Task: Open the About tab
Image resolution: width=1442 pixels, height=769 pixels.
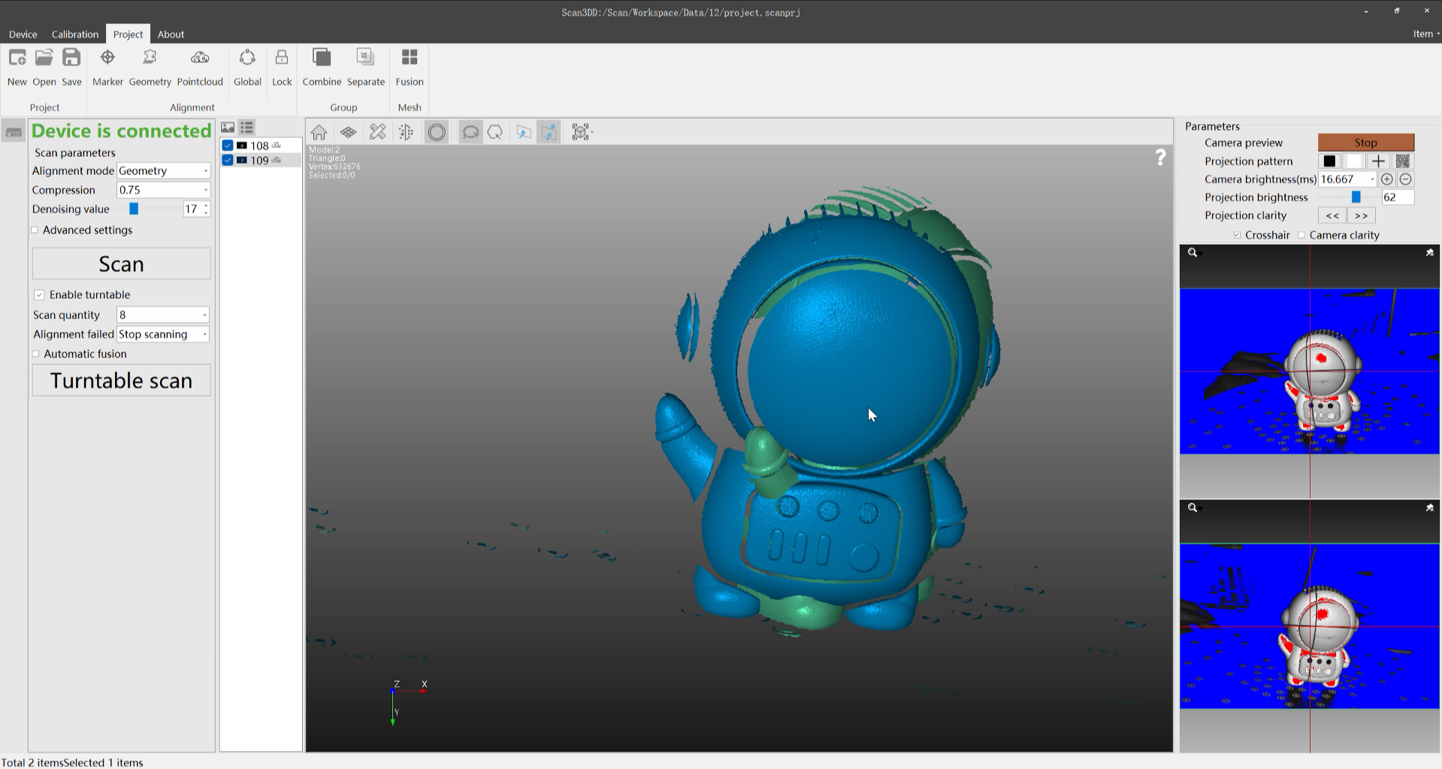Action: tap(171, 34)
